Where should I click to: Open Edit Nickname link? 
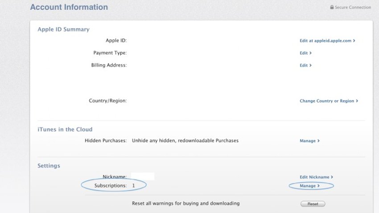click(317, 177)
